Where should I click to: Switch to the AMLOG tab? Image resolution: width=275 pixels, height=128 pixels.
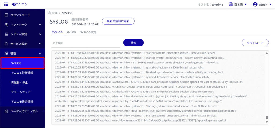(x=71, y=32)
